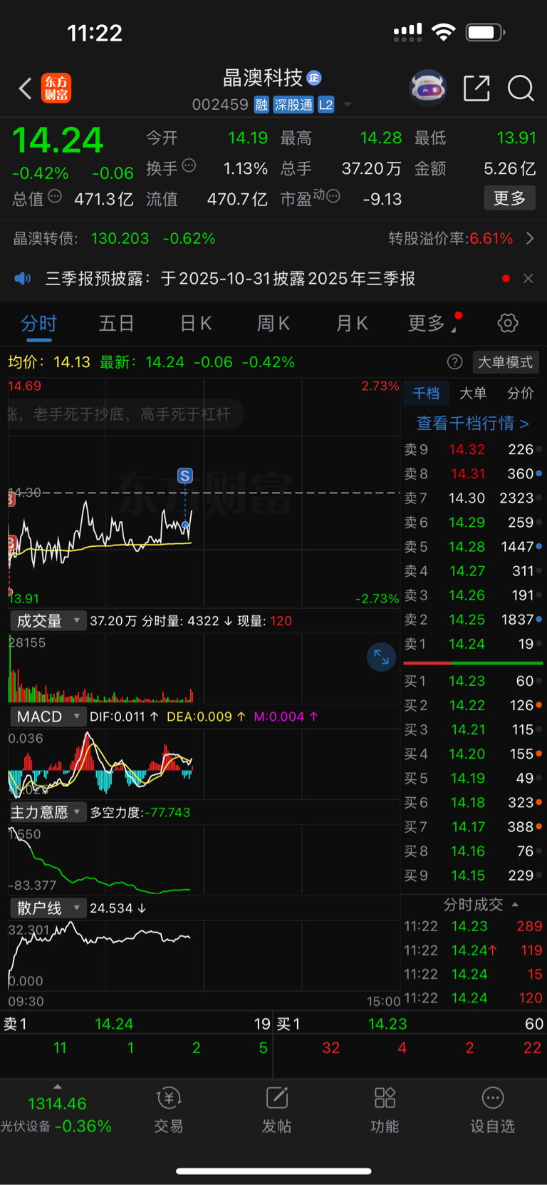The height and width of the screenshot is (1185, 547).
Task: Select the 卖5 14.28 order row
Action: 473,547
